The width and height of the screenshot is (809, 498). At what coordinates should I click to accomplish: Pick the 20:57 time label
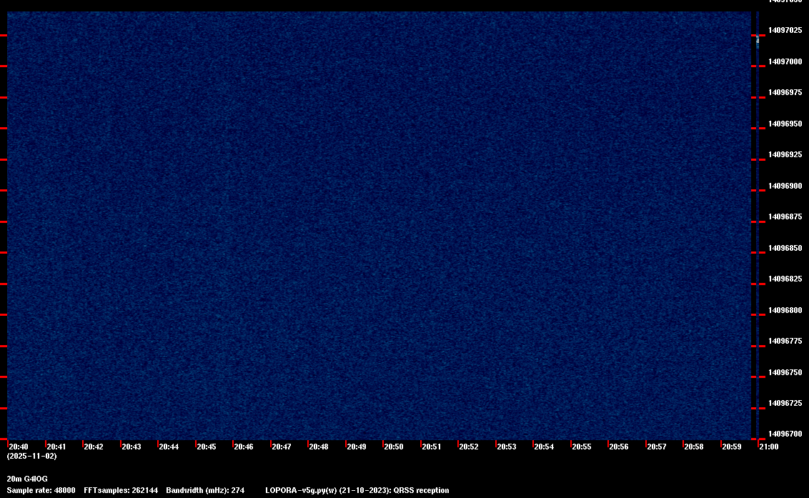coord(656,447)
